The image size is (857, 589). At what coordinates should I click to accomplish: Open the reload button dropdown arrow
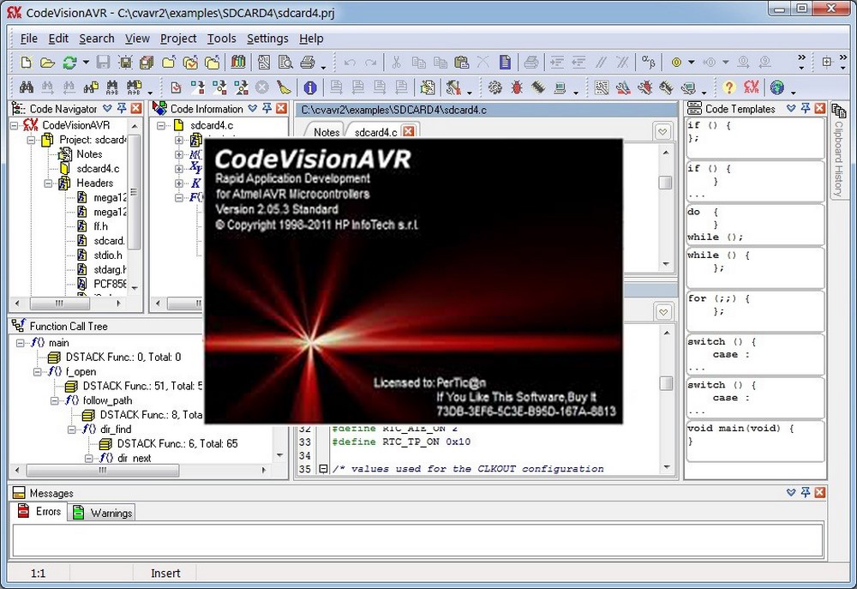85,62
